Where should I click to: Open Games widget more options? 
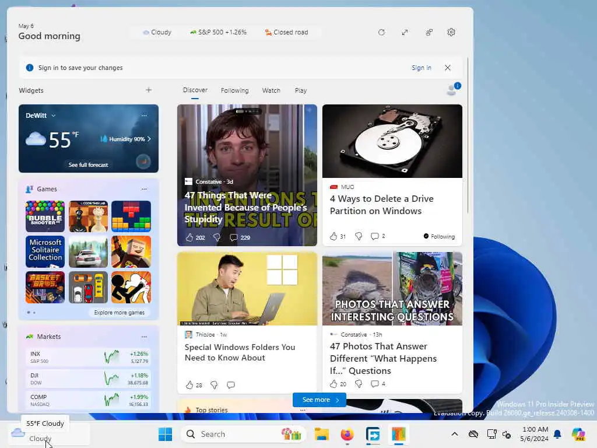coord(144,189)
